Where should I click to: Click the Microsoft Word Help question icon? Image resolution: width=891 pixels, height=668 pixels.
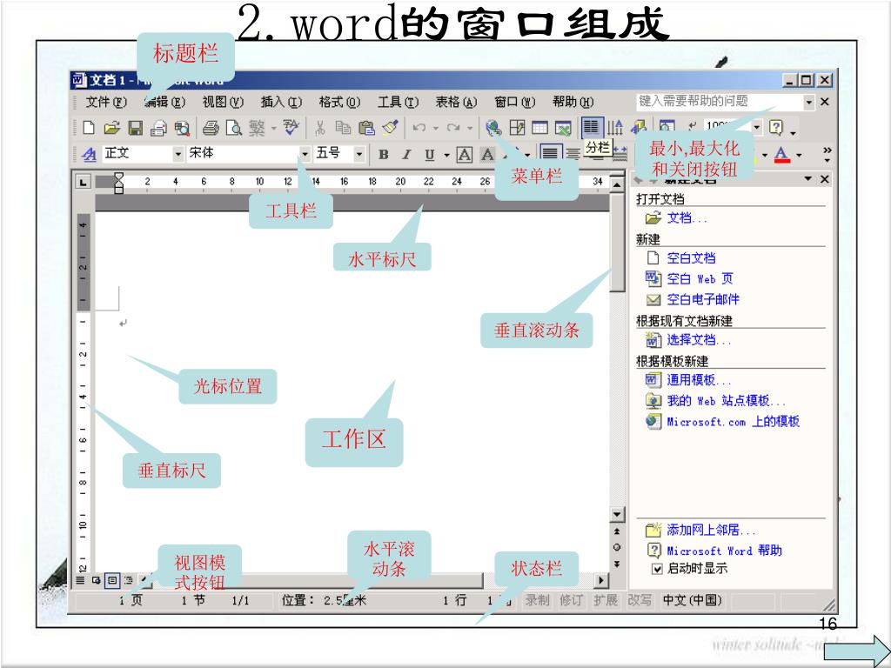click(x=775, y=127)
